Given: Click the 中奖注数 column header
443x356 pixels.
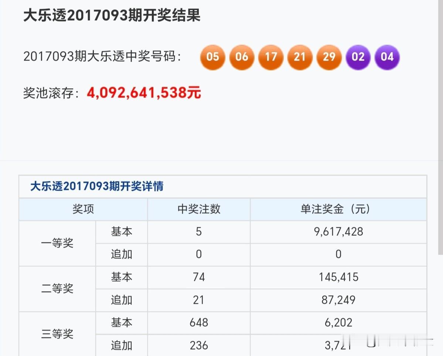Looking at the screenshot, I should tap(198, 209).
